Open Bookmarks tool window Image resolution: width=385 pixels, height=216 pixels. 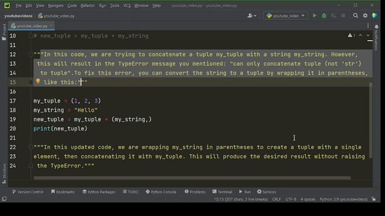[x=63, y=192]
